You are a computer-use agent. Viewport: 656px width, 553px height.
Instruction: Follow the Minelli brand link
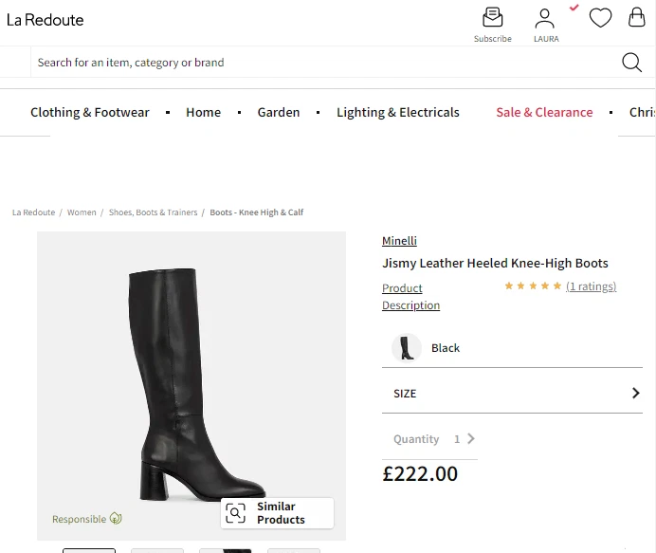coord(399,241)
